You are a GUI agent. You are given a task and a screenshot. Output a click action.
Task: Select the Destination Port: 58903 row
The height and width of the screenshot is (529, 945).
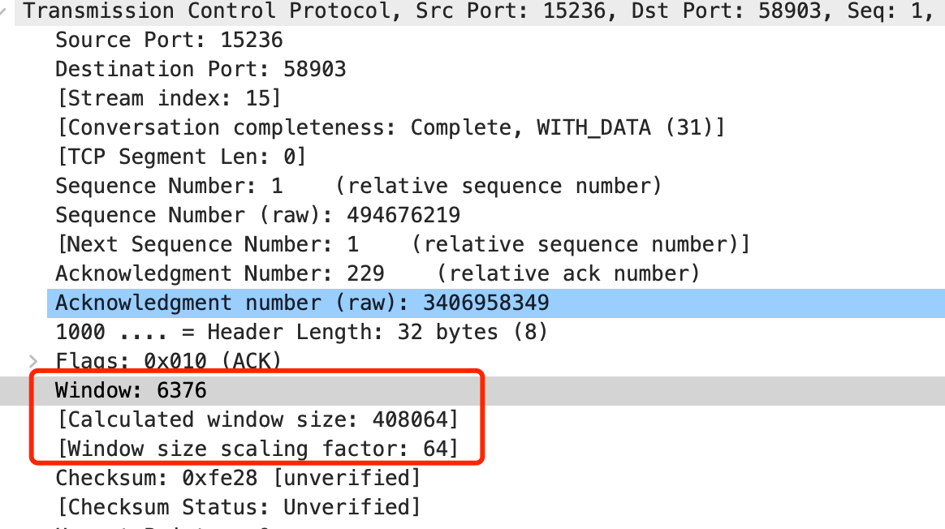click(201, 69)
